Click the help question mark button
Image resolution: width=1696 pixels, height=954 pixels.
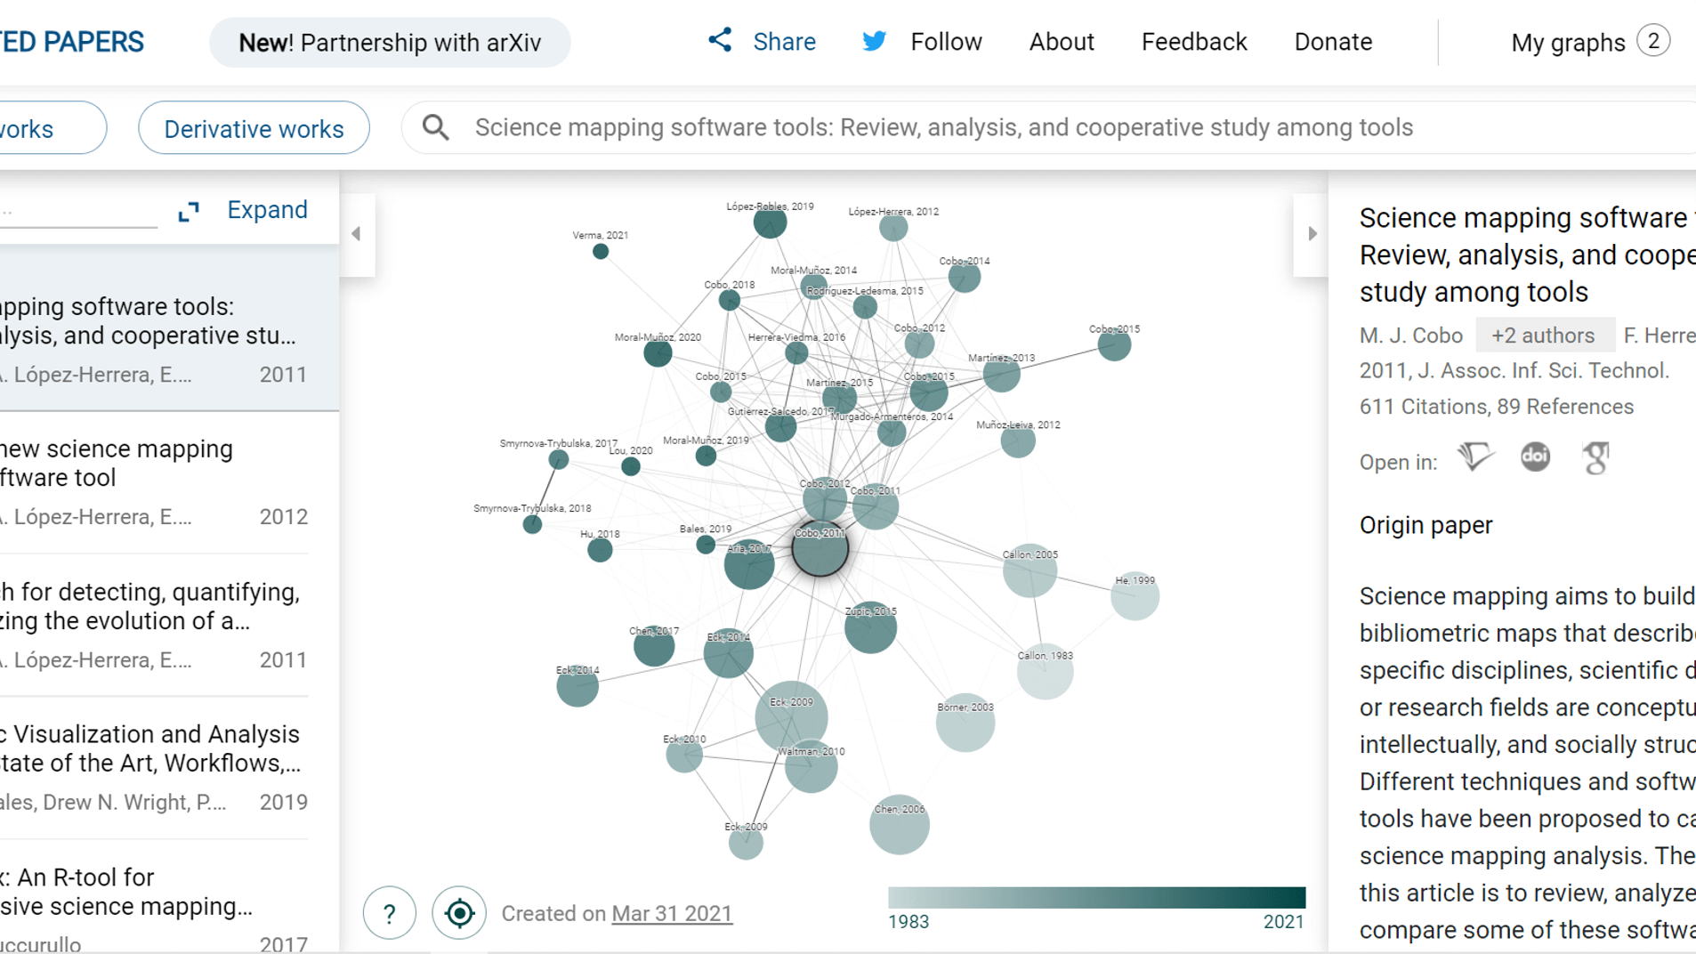tap(390, 913)
